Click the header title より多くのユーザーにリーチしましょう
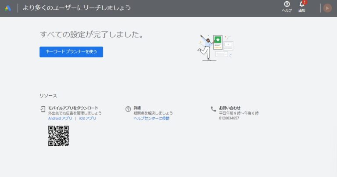This screenshot has height=177, width=337. coord(77,8)
